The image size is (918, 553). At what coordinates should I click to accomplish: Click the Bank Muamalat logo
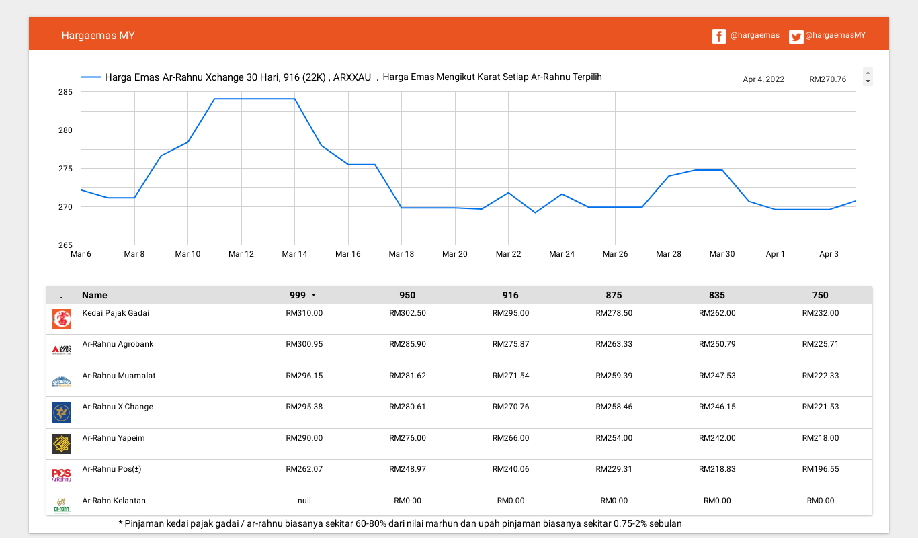point(61,382)
